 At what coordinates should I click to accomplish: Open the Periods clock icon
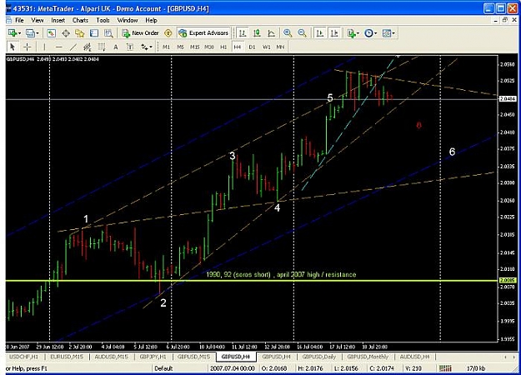[x=368, y=32]
